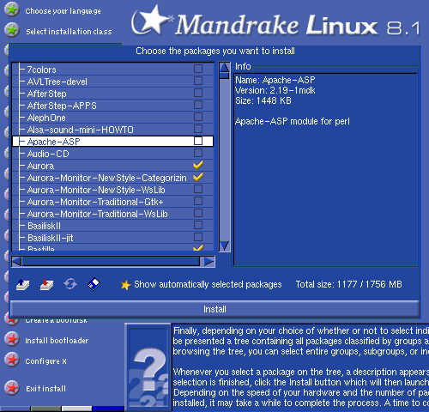Check the BasiliskII-jit checkbox
Image resolution: width=429 pixels, height=412 pixels.
(198, 237)
